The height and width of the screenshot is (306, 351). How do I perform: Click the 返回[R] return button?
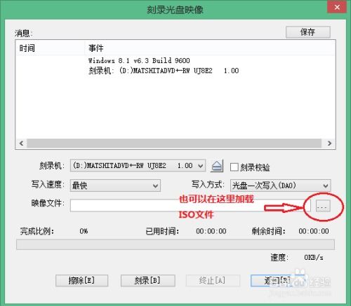point(277,280)
